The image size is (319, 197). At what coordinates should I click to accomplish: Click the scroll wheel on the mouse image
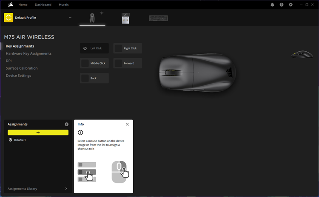[x=173, y=73]
